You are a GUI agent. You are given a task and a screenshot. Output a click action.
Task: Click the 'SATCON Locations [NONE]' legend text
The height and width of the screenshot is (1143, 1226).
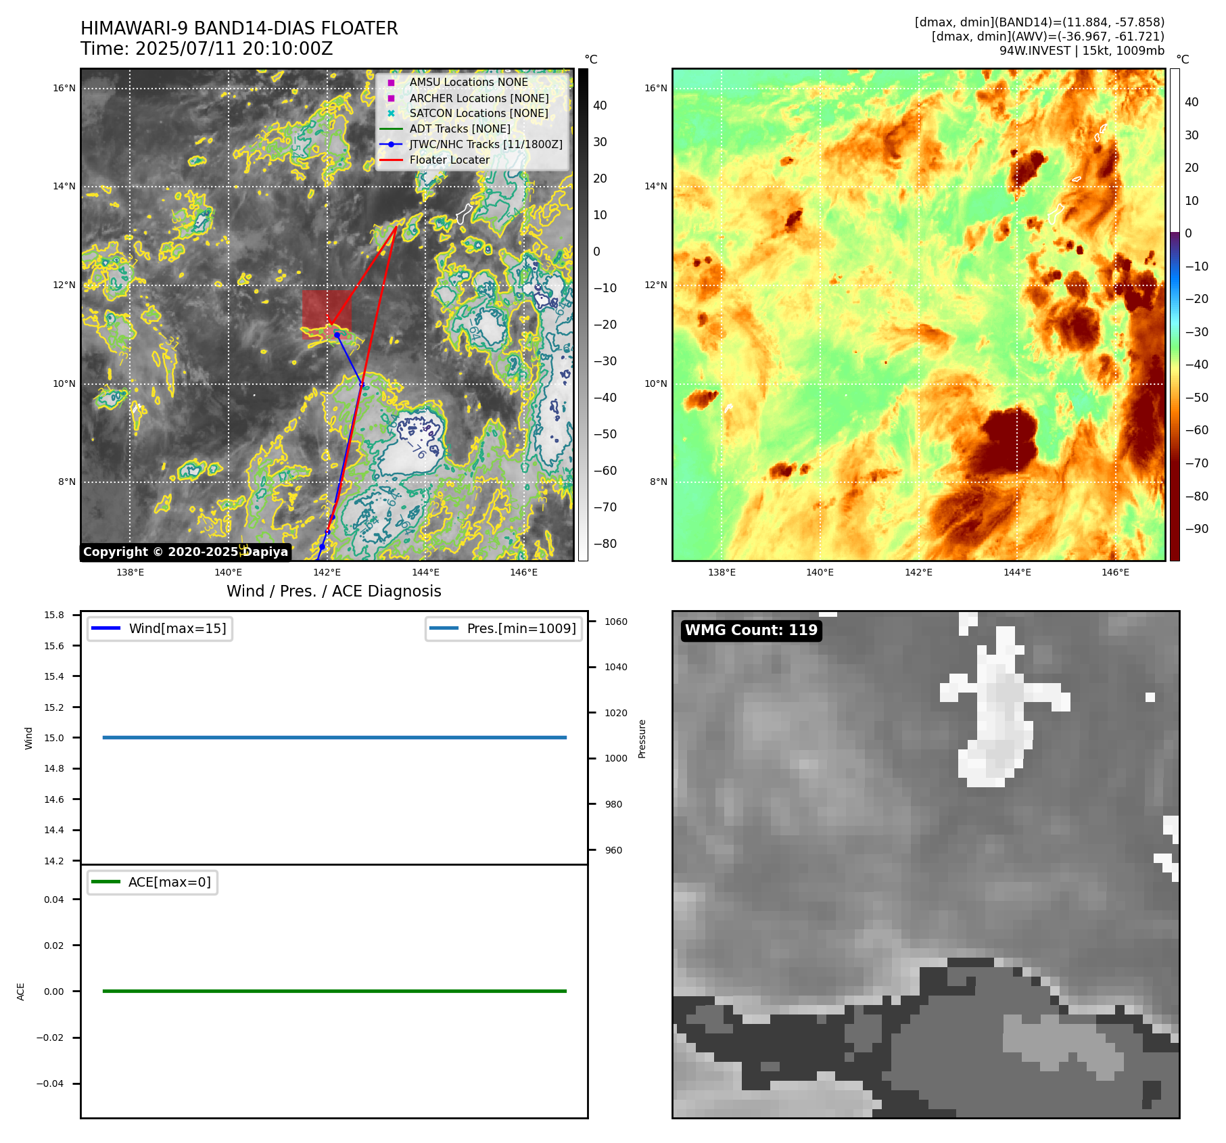click(x=479, y=114)
